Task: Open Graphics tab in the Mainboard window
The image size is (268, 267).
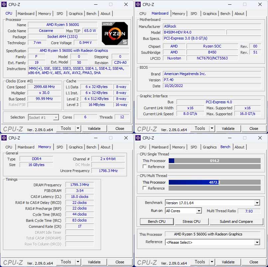Action: [209, 14]
